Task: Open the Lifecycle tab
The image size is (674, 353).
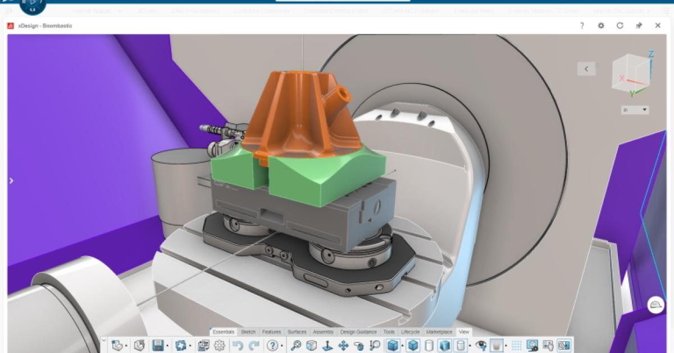Action: (x=411, y=332)
